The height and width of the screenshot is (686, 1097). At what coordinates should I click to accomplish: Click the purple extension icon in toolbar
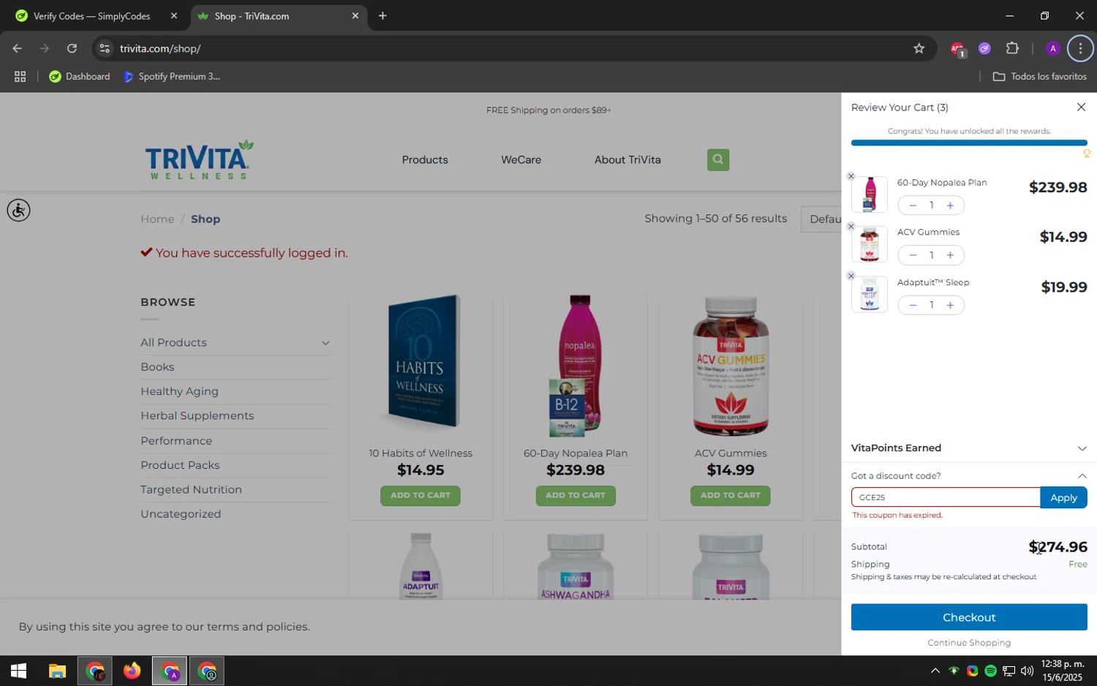[984, 48]
